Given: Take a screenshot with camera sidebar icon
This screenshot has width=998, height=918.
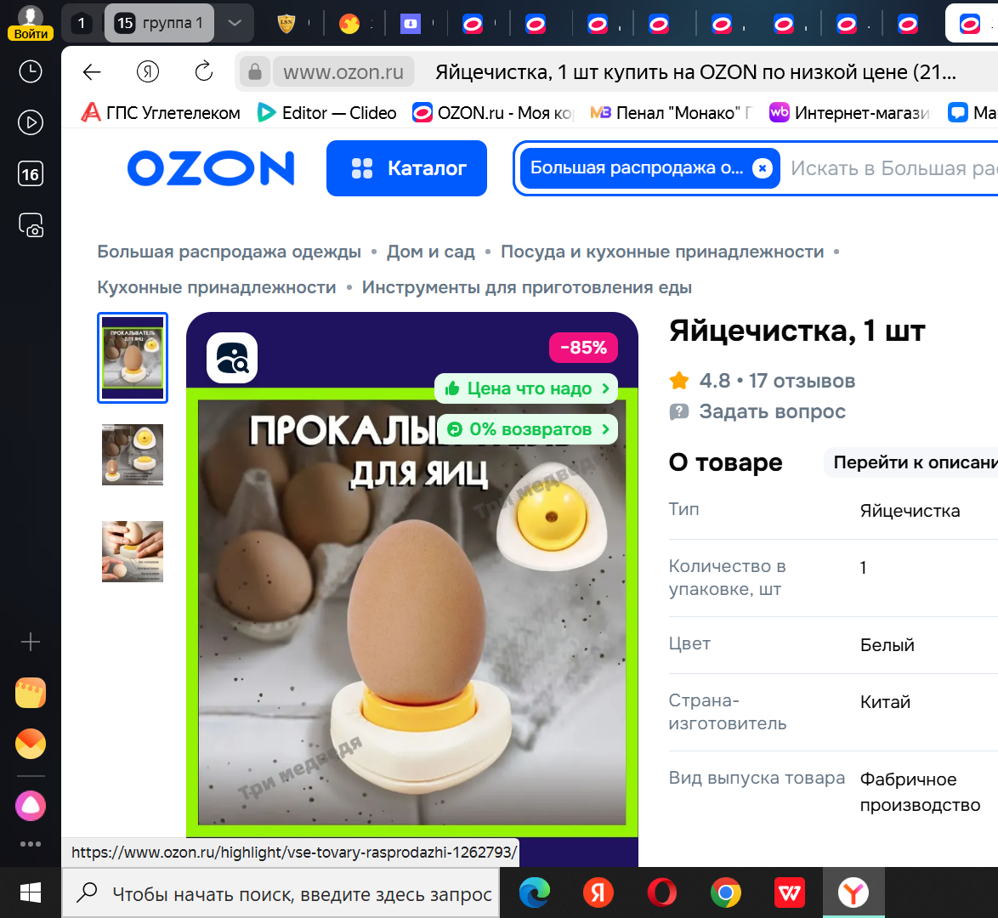Looking at the screenshot, I should pos(30,225).
